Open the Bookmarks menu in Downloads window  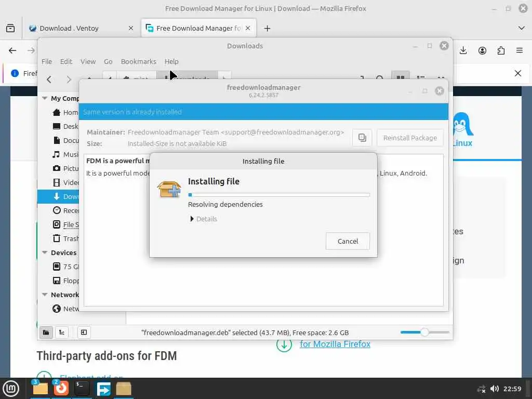tap(138, 61)
